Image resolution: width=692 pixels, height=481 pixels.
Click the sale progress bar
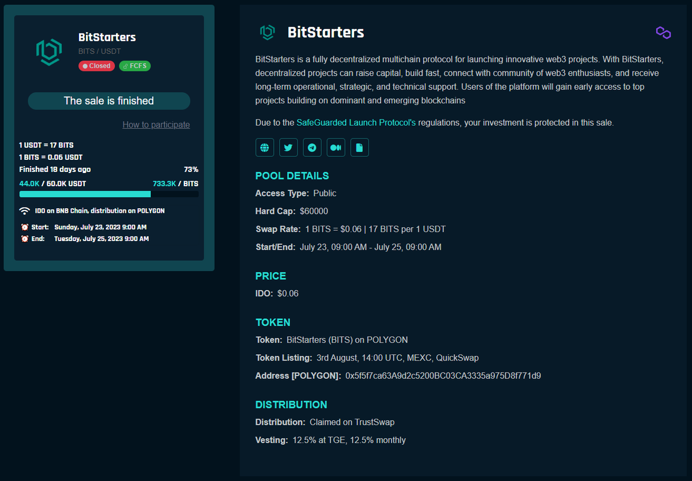(x=109, y=194)
